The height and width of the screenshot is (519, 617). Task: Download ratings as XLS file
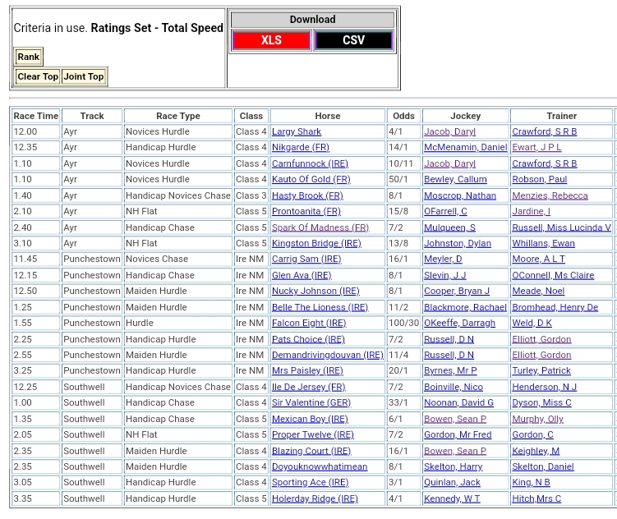click(271, 40)
